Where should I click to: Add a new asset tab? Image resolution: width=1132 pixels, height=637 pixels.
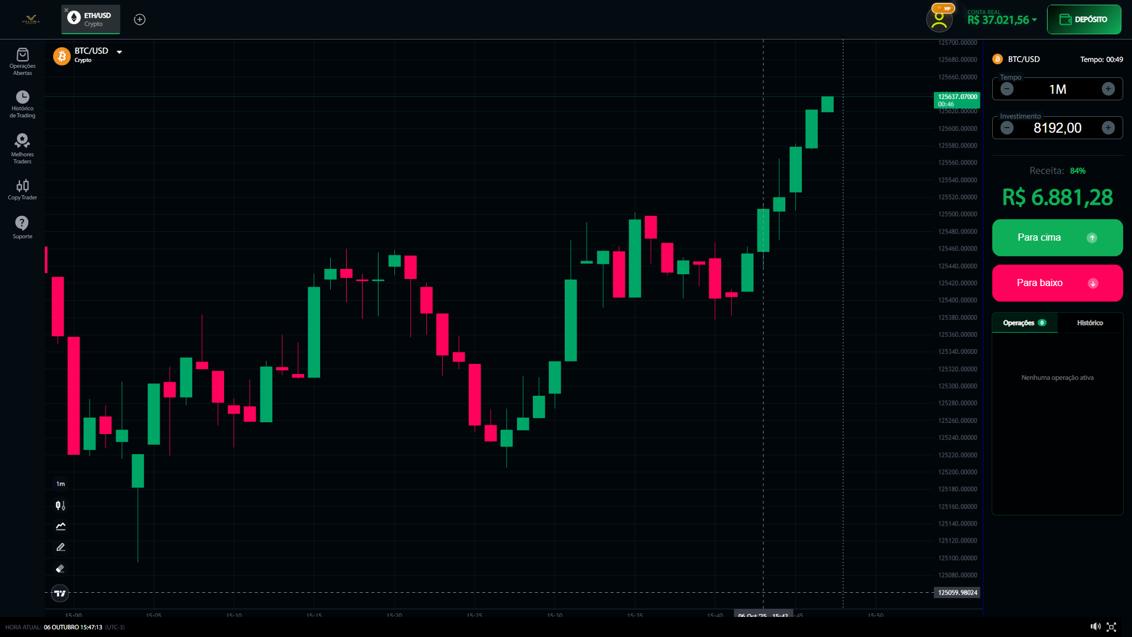[x=140, y=19]
